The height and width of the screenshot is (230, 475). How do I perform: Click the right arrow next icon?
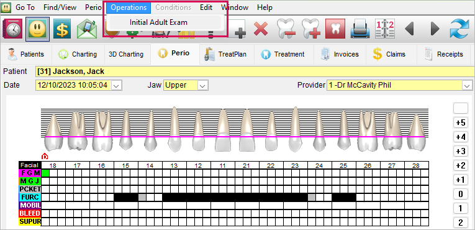435,29
